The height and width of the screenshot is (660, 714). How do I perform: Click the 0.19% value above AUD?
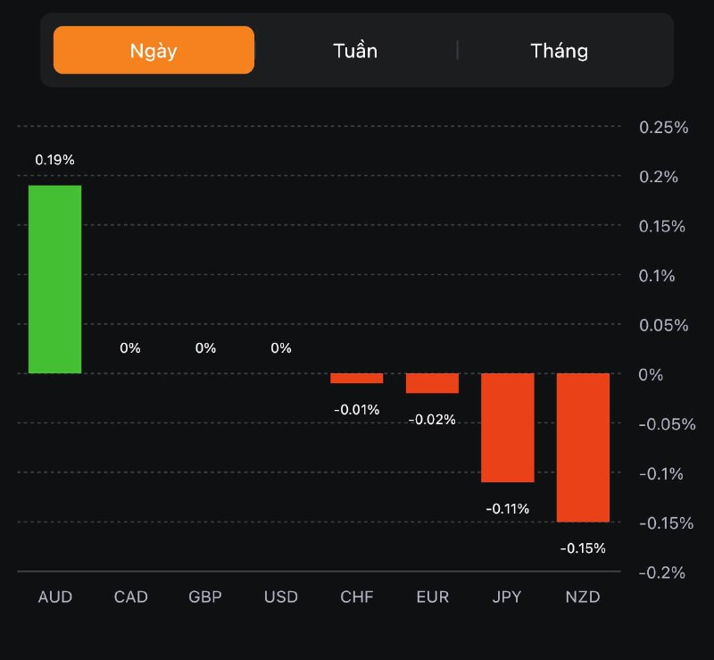[54, 160]
